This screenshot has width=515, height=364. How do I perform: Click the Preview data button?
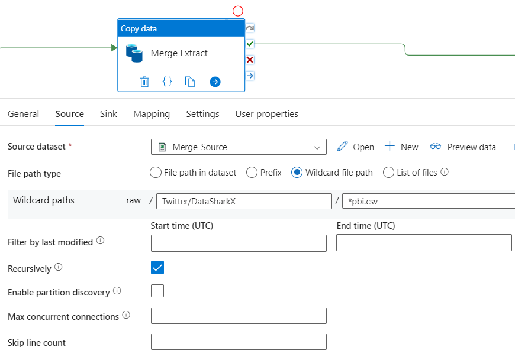[x=463, y=147]
